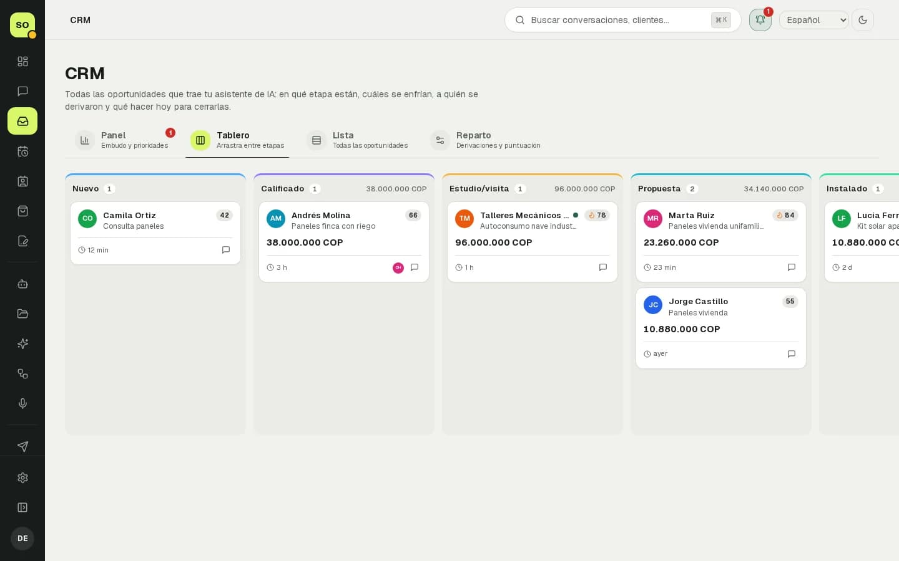Open the note edit icon in sidebar
This screenshot has height=561, width=899.
point(22,241)
